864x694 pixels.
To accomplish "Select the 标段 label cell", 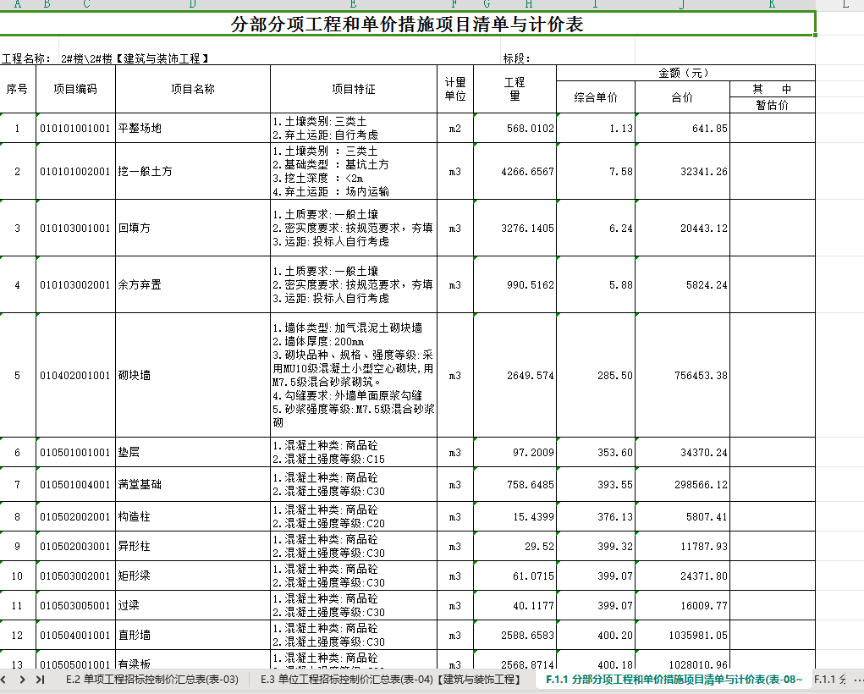I will point(516,58).
